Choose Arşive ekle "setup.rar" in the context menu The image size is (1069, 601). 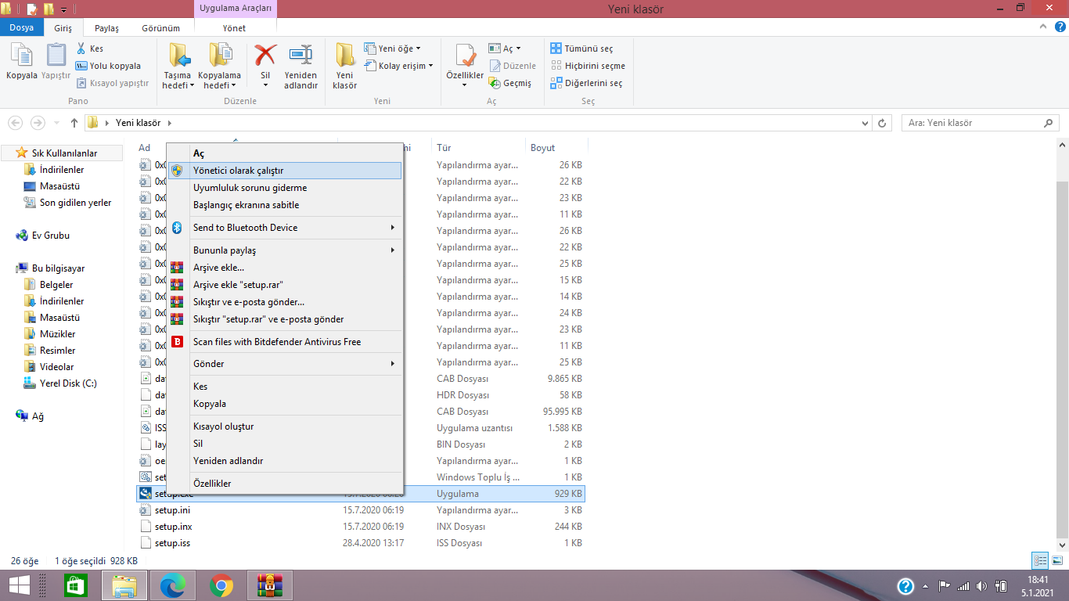pyautogui.click(x=285, y=285)
